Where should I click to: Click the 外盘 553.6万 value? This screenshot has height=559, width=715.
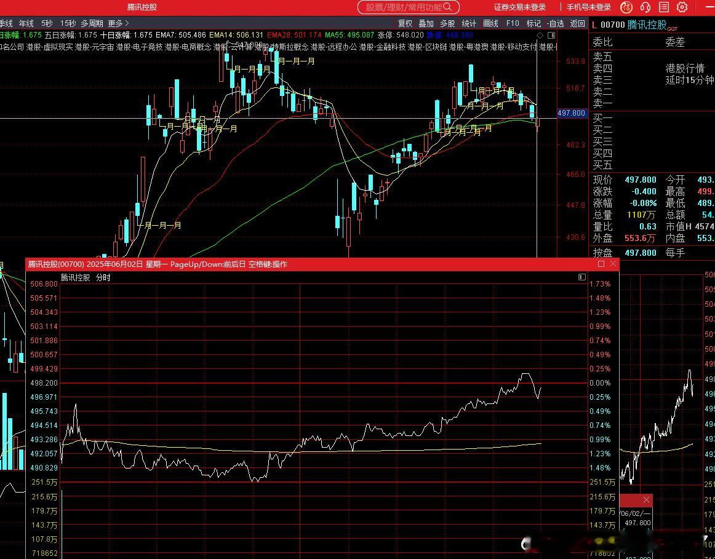pyautogui.click(x=641, y=238)
